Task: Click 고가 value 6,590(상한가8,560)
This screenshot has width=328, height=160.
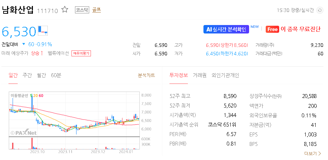Action: [227, 45]
